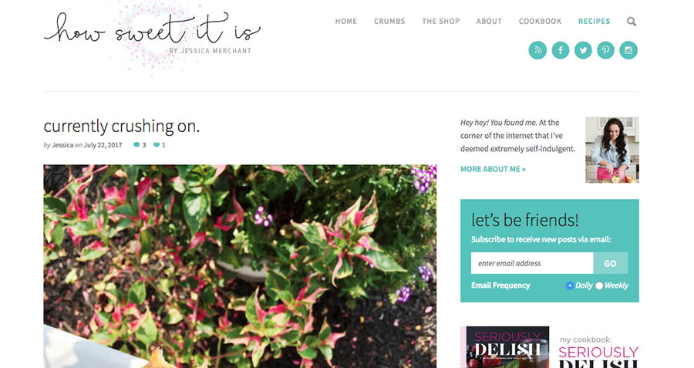The height and width of the screenshot is (368, 694).
Task: Select the Daily email frequency
Action: click(570, 285)
